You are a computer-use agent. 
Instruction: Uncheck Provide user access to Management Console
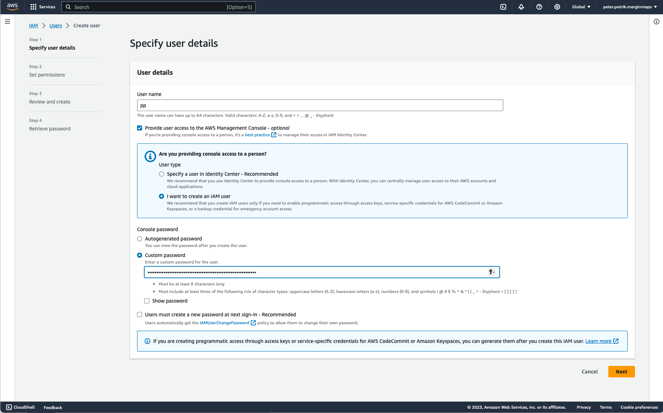(x=140, y=128)
